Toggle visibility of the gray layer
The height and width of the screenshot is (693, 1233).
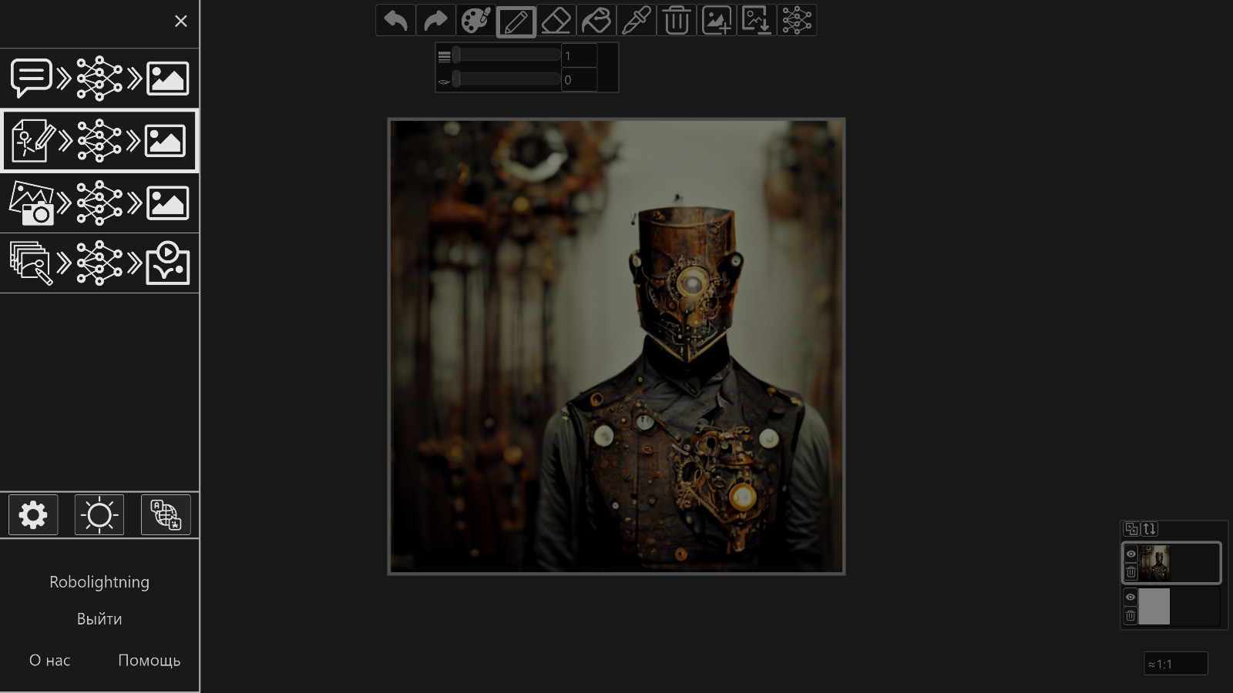[1131, 597]
